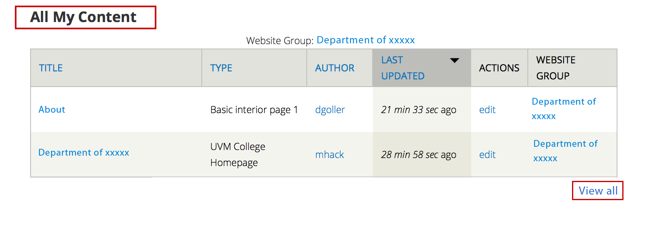Sort table by Author column

click(x=334, y=68)
